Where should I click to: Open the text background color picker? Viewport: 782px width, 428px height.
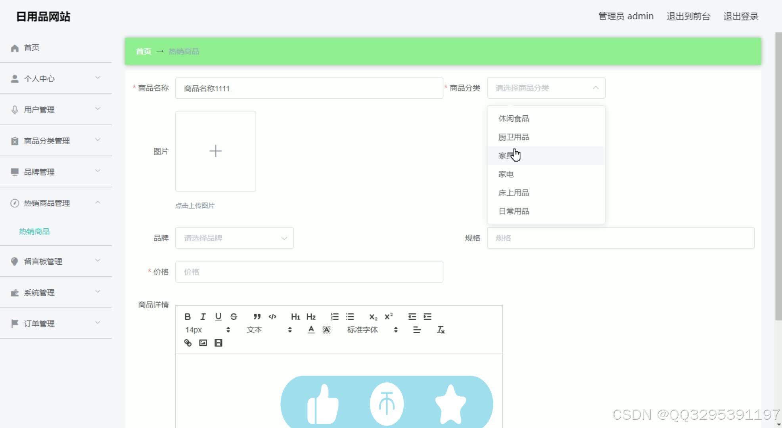point(326,330)
